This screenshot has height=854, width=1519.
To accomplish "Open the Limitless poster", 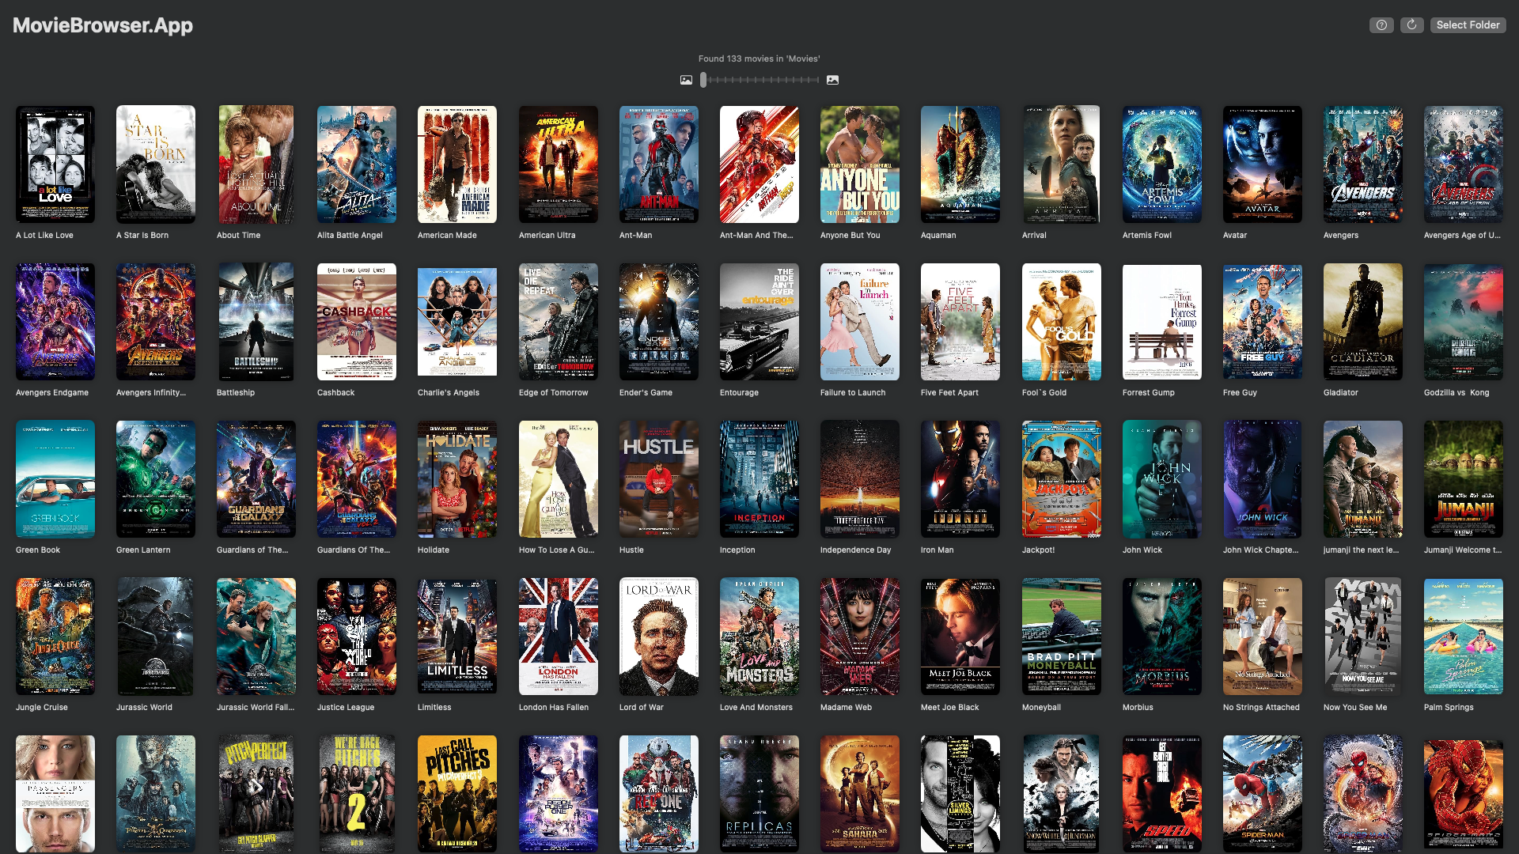I will (457, 637).
